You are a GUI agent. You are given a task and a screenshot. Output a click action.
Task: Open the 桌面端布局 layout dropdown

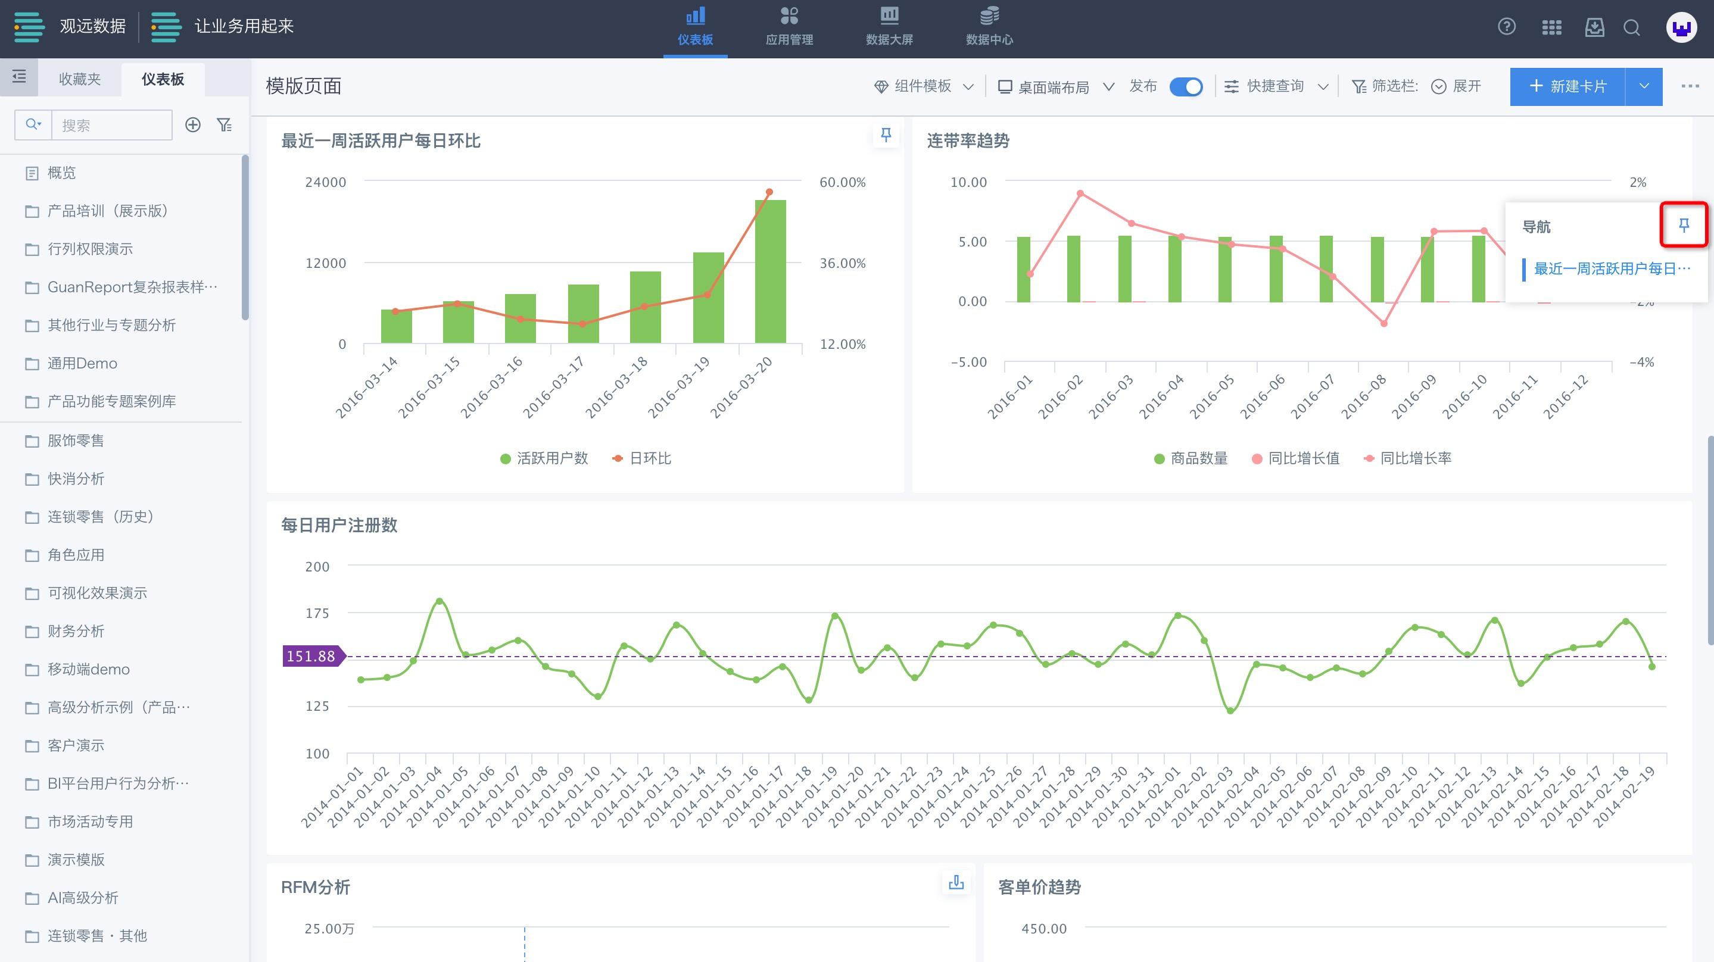[1056, 86]
